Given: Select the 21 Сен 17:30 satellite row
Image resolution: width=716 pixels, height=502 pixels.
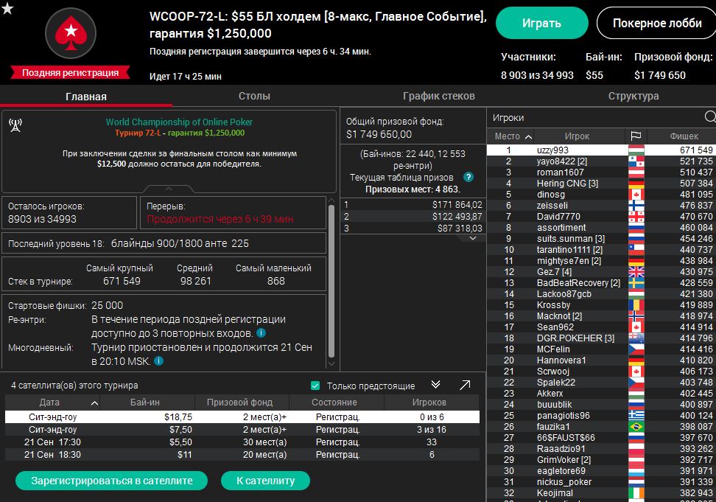Looking at the screenshot, I should [x=242, y=442].
